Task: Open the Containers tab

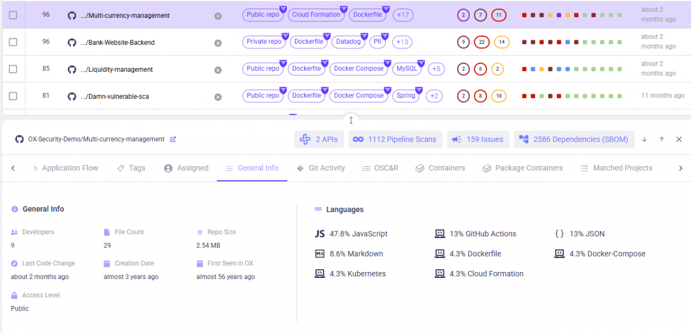Action: click(441, 168)
